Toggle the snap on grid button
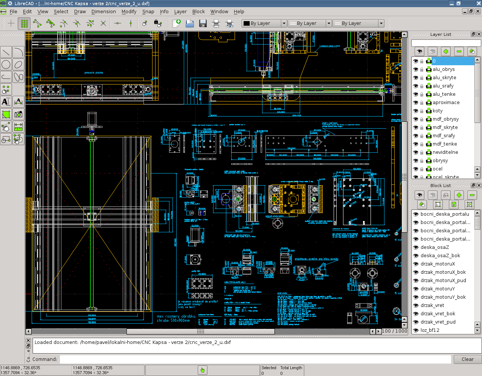The width and height of the screenshot is (482, 376). pyautogui.click(x=24, y=23)
